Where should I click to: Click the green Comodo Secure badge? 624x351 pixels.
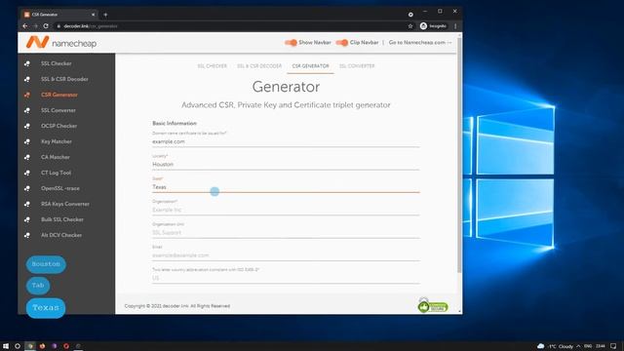pyautogui.click(x=433, y=306)
